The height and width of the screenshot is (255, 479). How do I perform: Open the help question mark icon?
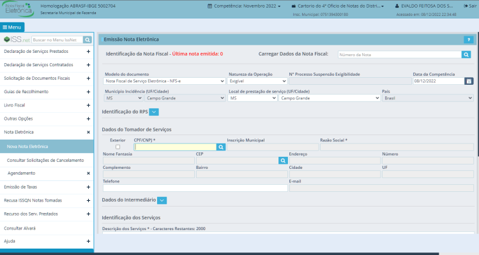pyautogui.click(x=468, y=40)
